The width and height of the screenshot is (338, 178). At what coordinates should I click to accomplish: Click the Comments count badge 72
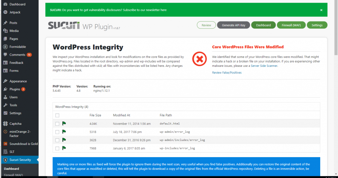click(x=29, y=55)
